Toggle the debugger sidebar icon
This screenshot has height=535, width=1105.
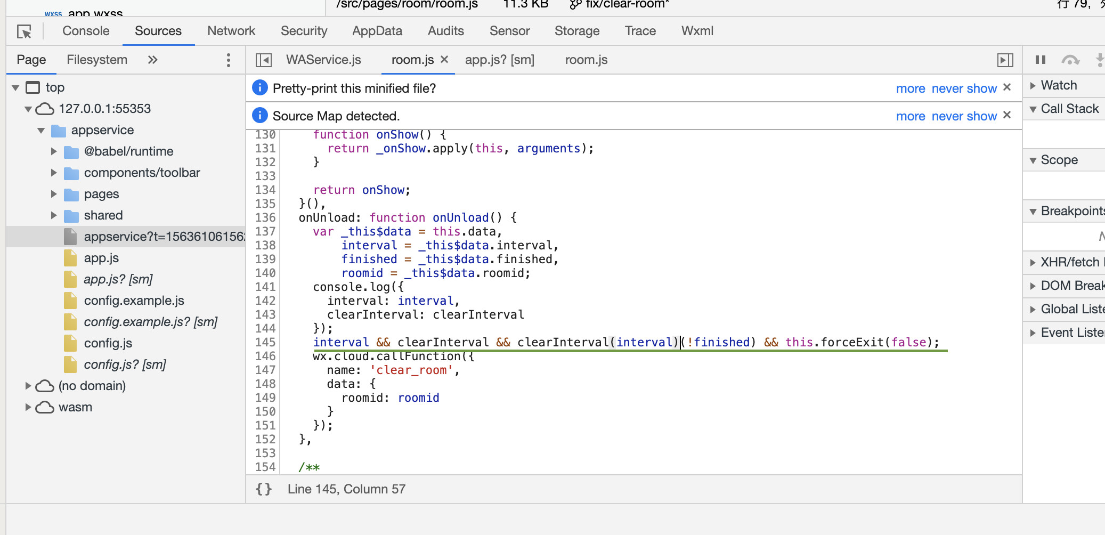(1005, 60)
